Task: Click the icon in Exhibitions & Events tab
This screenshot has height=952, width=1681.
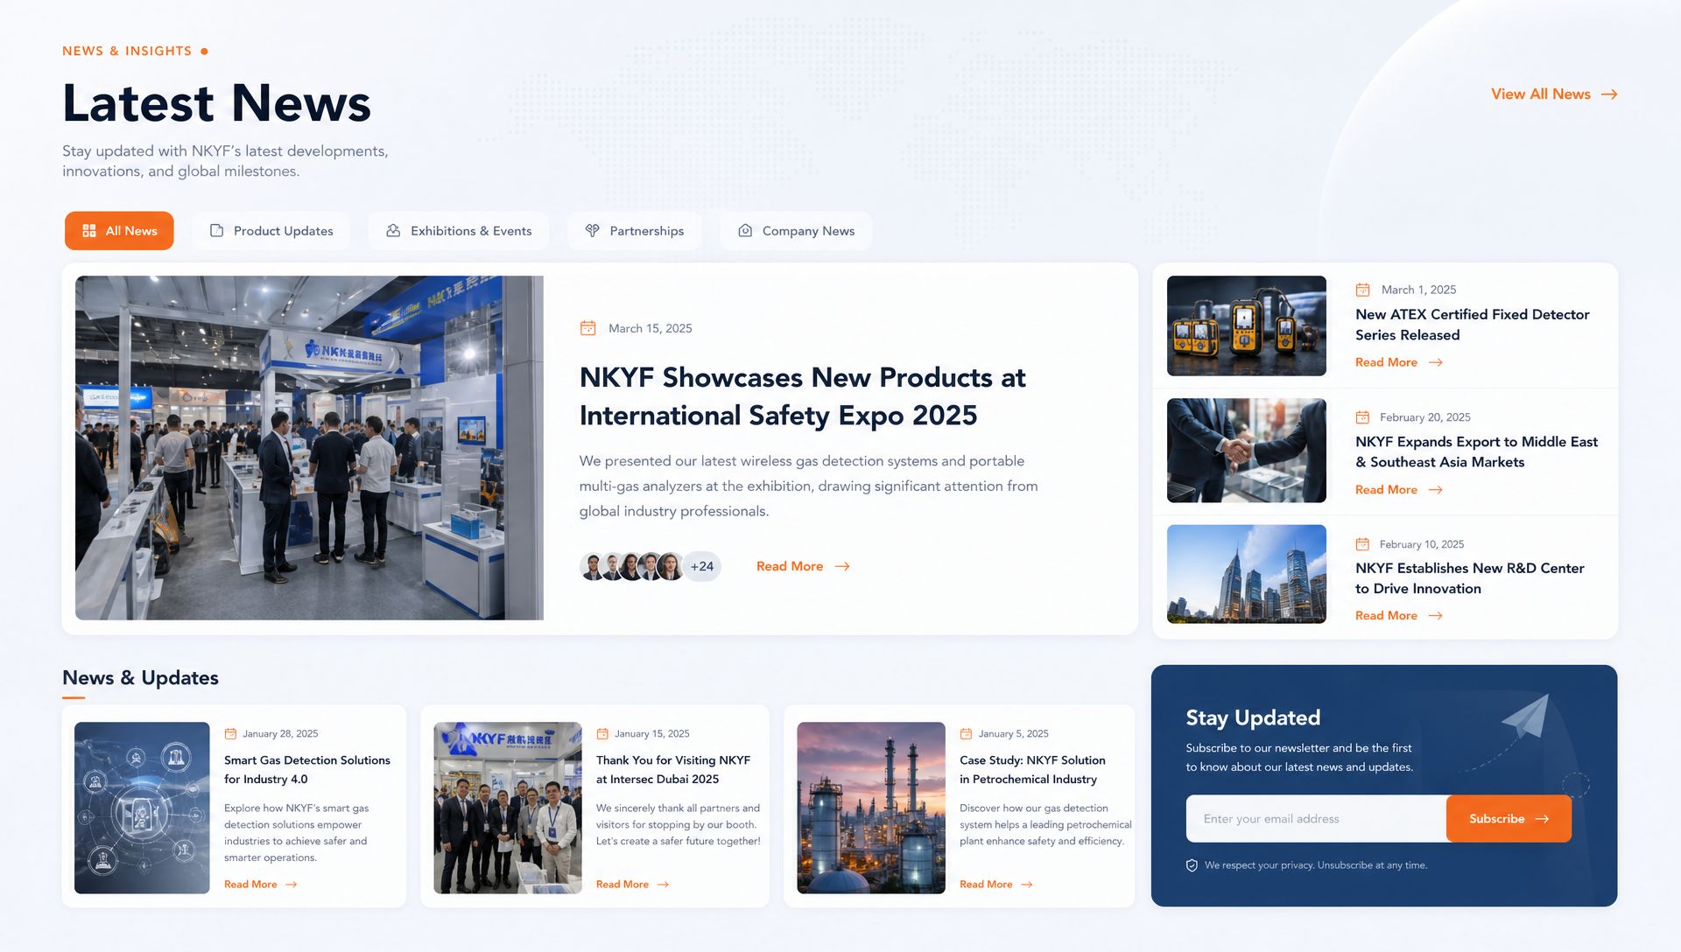Action: (393, 231)
